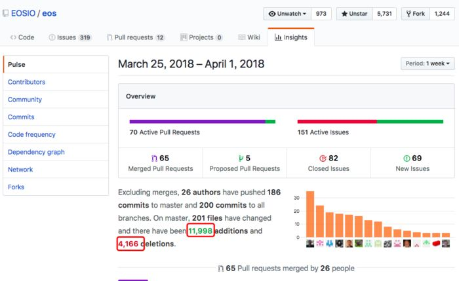Open Code frequency in the sidebar
This screenshot has width=459, height=281.
56,134
